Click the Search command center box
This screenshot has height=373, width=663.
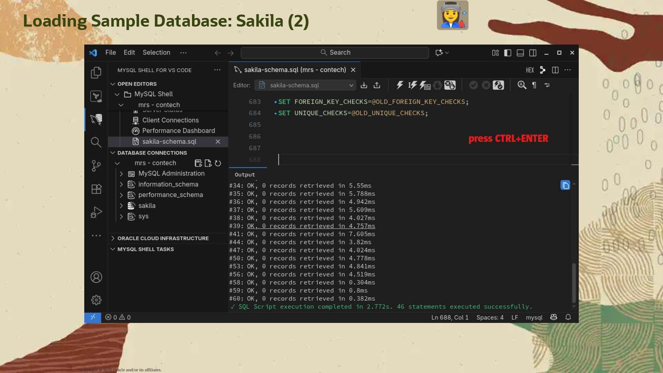335,52
